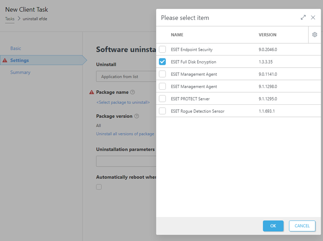
Task: Switch to the Summary section
Action: point(20,72)
